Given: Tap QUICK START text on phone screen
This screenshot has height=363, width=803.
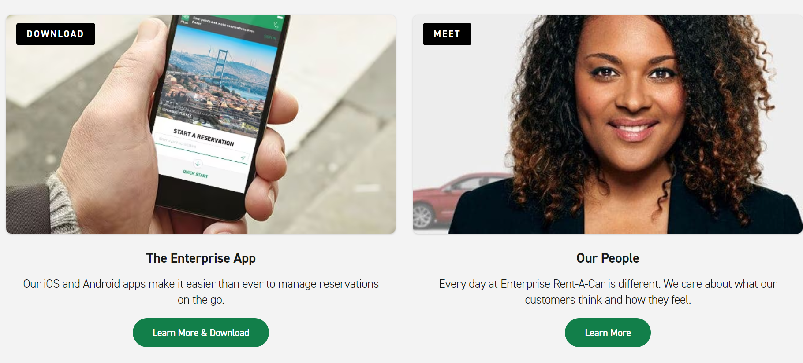Looking at the screenshot, I should [195, 174].
